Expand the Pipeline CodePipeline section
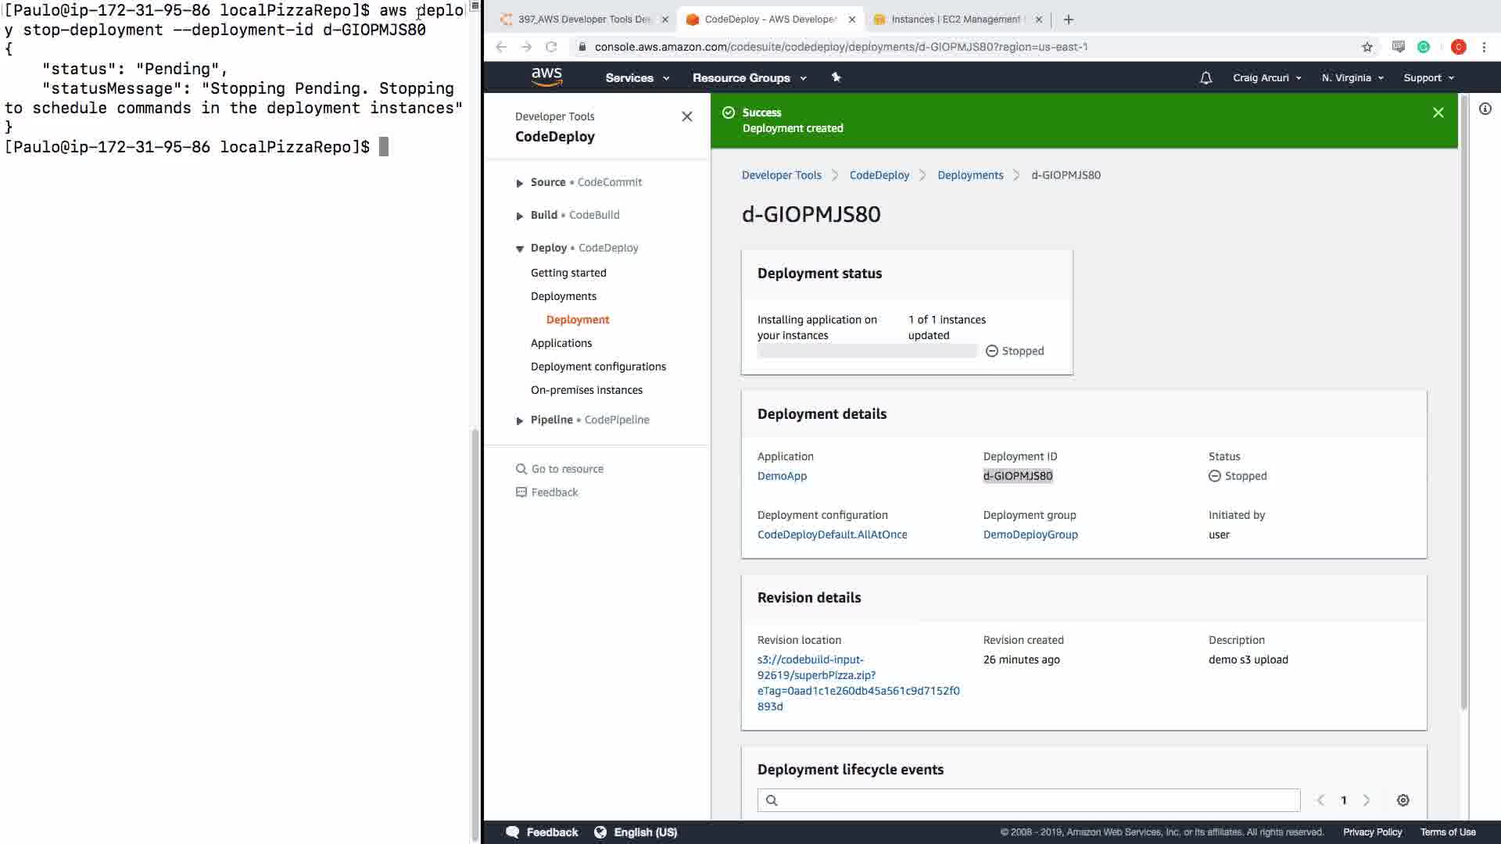This screenshot has height=844, width=1501. click(520, 420)
